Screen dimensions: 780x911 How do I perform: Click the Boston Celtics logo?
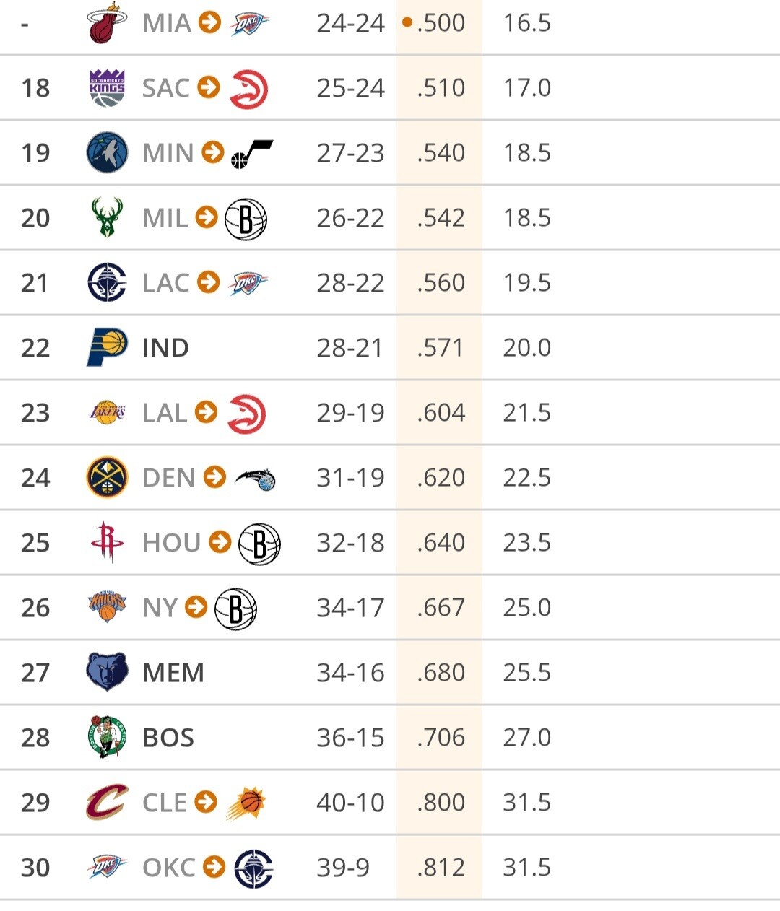(107, 737)
